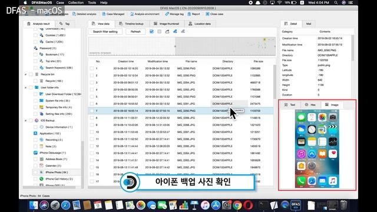377x212 pixels.
Task: Select the Mail tab beside Detail
Action: [309, 24]
